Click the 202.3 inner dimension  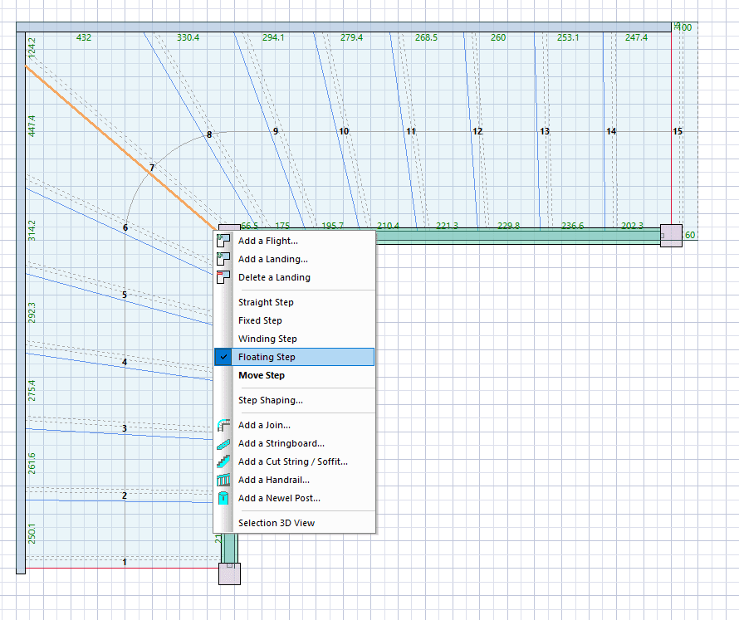(633, 226)
